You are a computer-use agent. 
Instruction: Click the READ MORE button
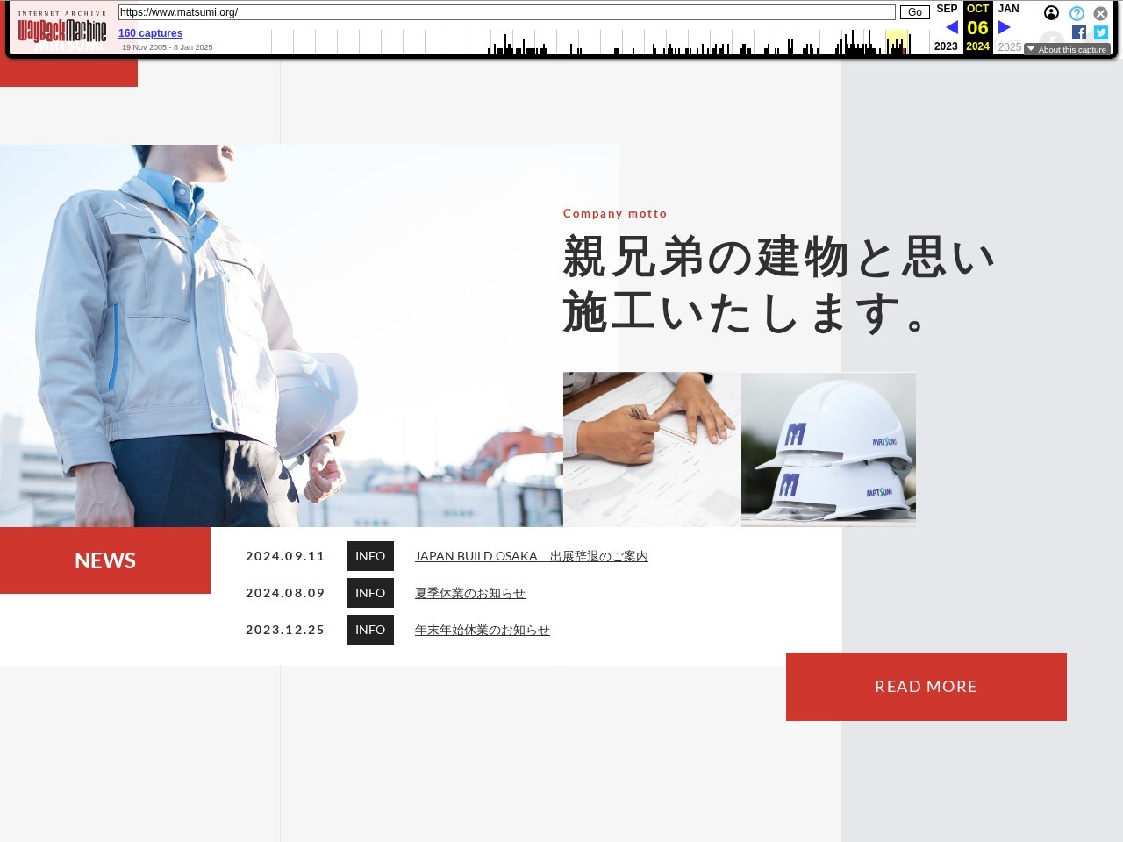pos(926,687)
